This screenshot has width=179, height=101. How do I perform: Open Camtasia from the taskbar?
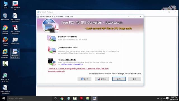pyautogui.click(x=75, y=98)
